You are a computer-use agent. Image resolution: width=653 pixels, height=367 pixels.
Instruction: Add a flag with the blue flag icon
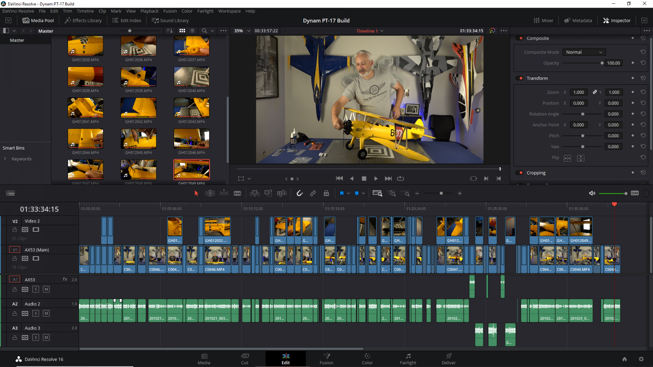(x=341, y=193)
